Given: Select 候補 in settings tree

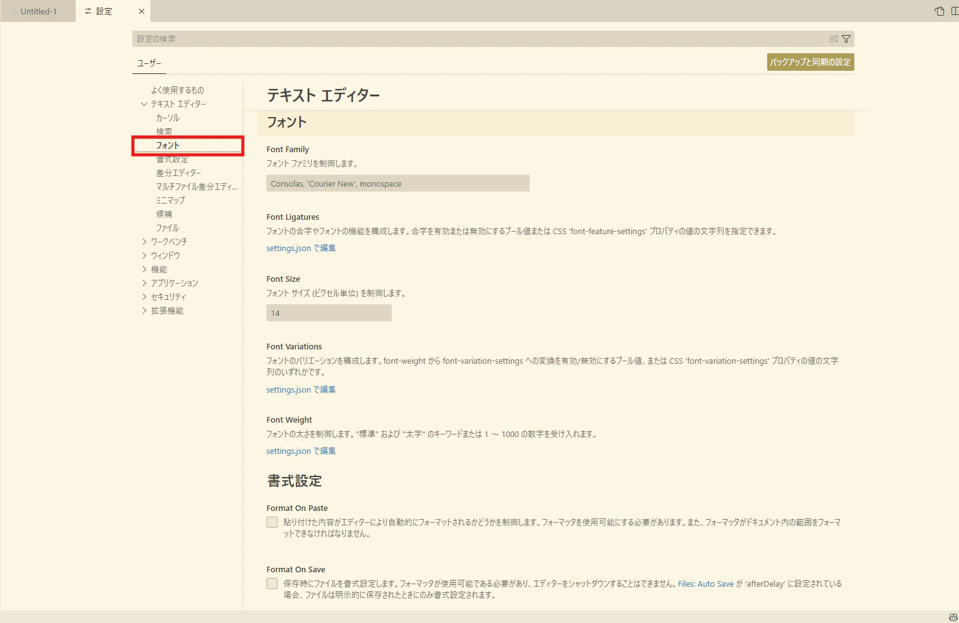Looking at the screenshot, I should click(x=164, y=214).
